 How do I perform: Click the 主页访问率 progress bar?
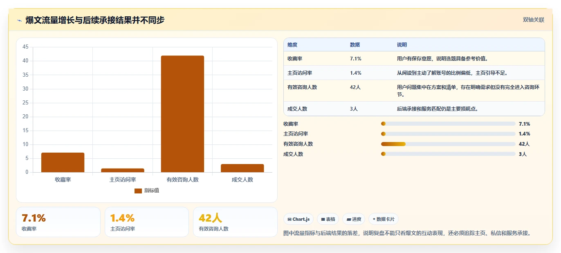tap(448, 134)
